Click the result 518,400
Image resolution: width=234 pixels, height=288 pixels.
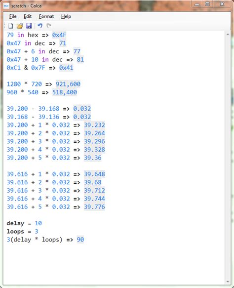tap(64, 92)
